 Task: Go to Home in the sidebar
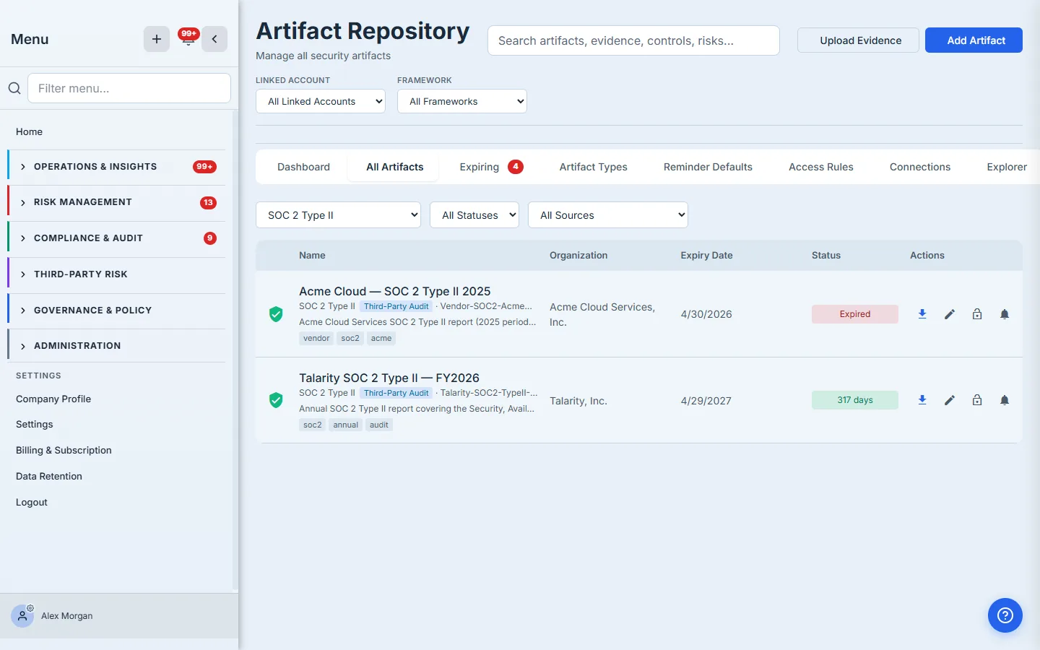[30, 132]
